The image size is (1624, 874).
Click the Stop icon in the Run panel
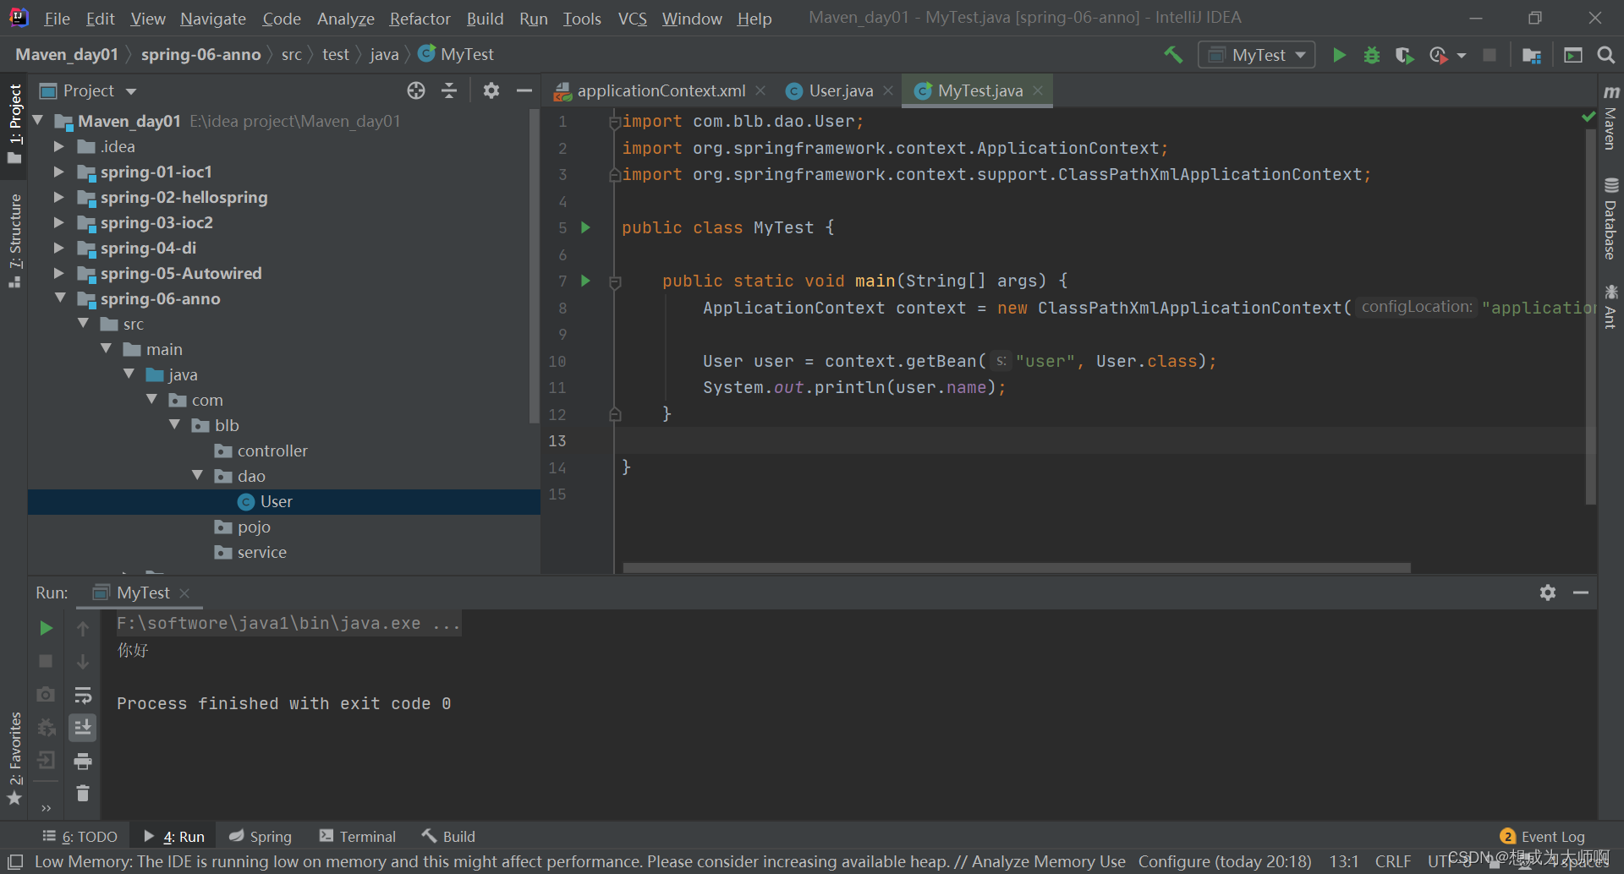tap(47, 661)
